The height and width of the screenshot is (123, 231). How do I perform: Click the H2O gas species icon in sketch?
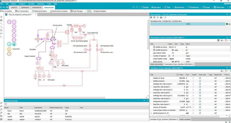click(14, 40)
